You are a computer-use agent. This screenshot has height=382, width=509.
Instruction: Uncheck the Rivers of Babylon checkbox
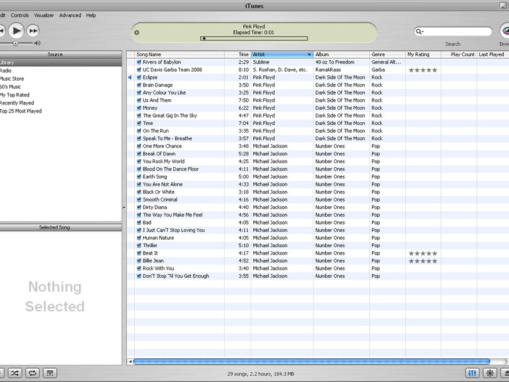[x=139, y=62]
